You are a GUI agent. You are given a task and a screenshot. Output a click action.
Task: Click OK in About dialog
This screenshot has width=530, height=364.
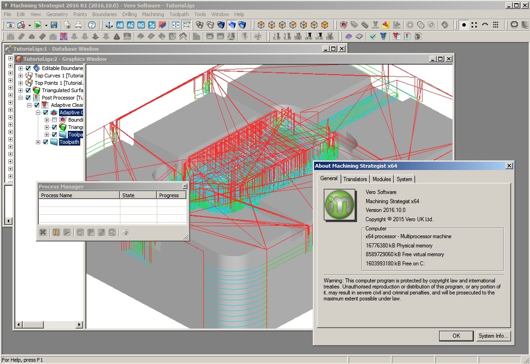click(x=456, y=335)
